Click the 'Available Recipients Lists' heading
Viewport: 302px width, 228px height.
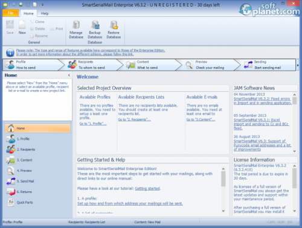[141, 97]
